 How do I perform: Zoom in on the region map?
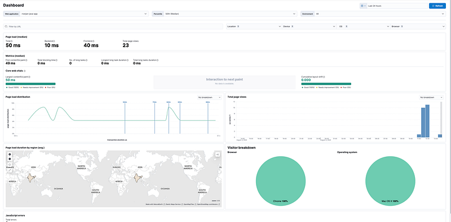pos(10,155)
